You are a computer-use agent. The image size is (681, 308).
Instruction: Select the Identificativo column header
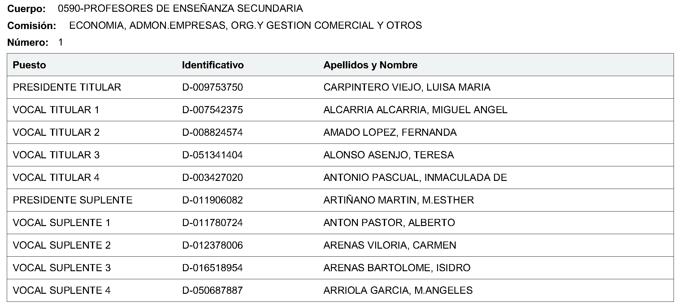tap(213, 65)
